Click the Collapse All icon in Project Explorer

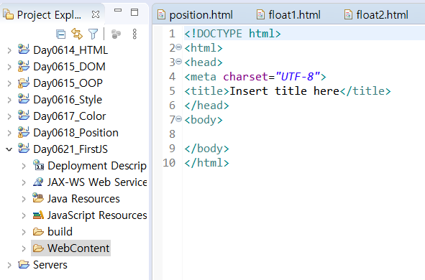pyautogui.click(x=60, y=34)
